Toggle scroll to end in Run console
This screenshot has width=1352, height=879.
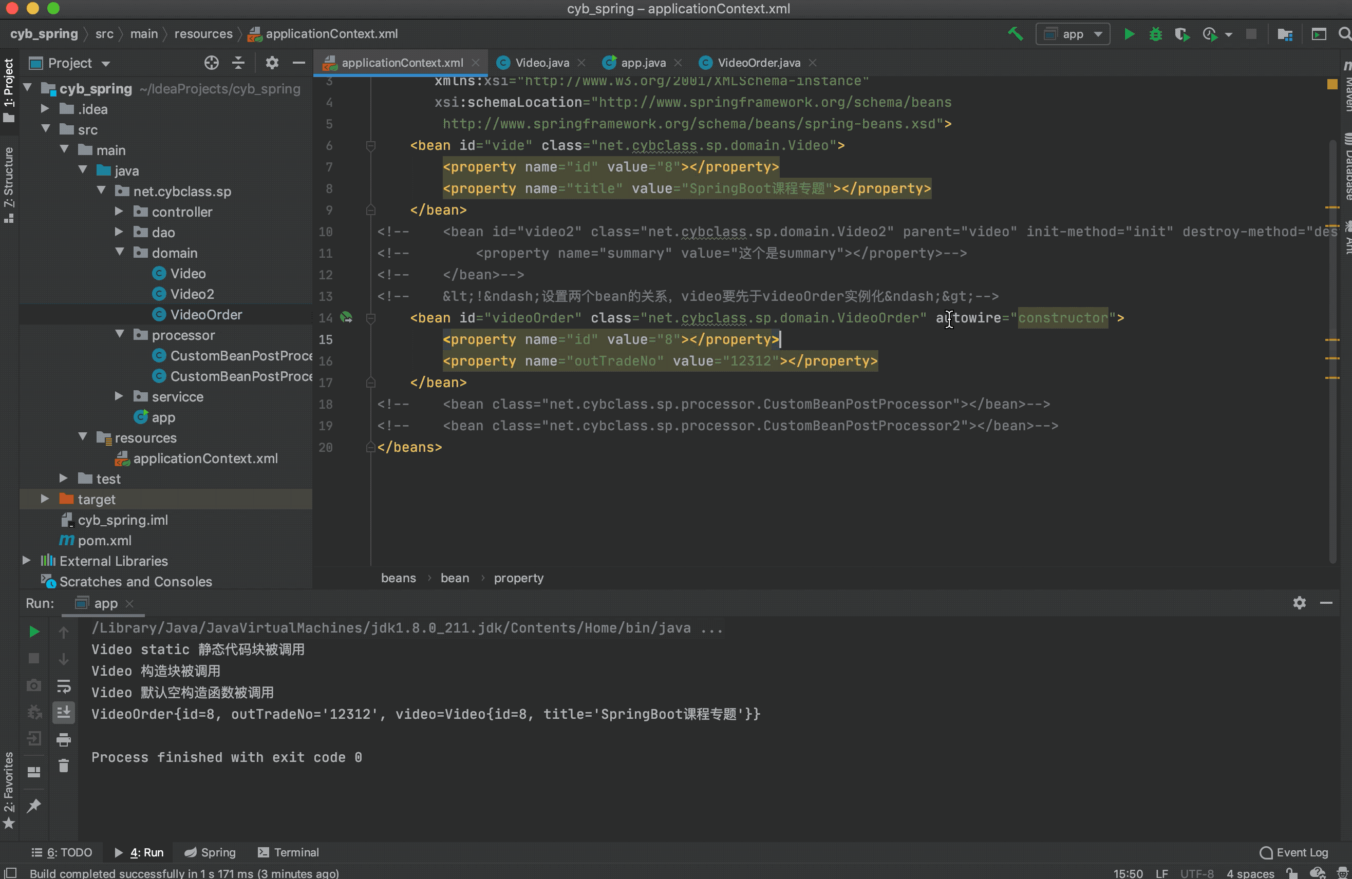coord(64,712)
